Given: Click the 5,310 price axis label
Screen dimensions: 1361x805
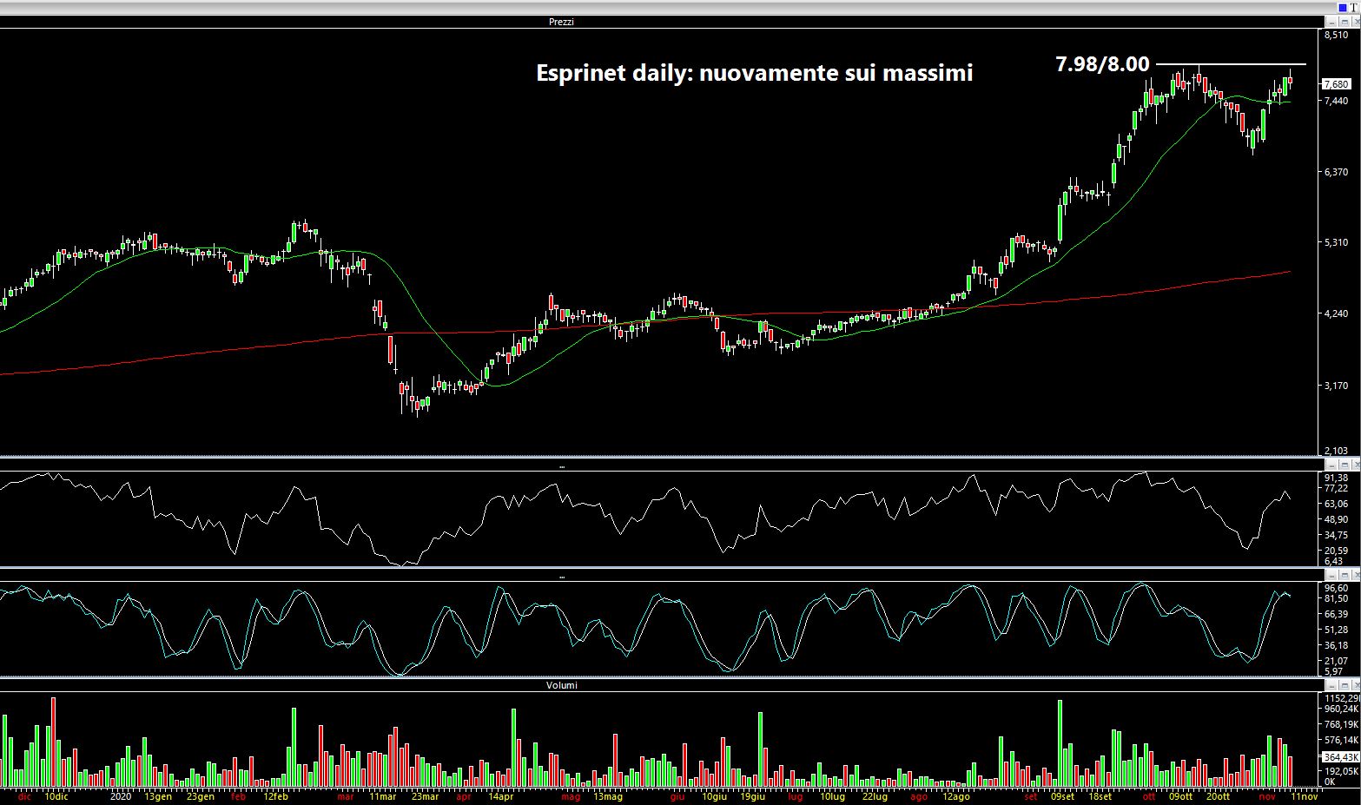Looking at the screenshot, I should click(1336, 243).
